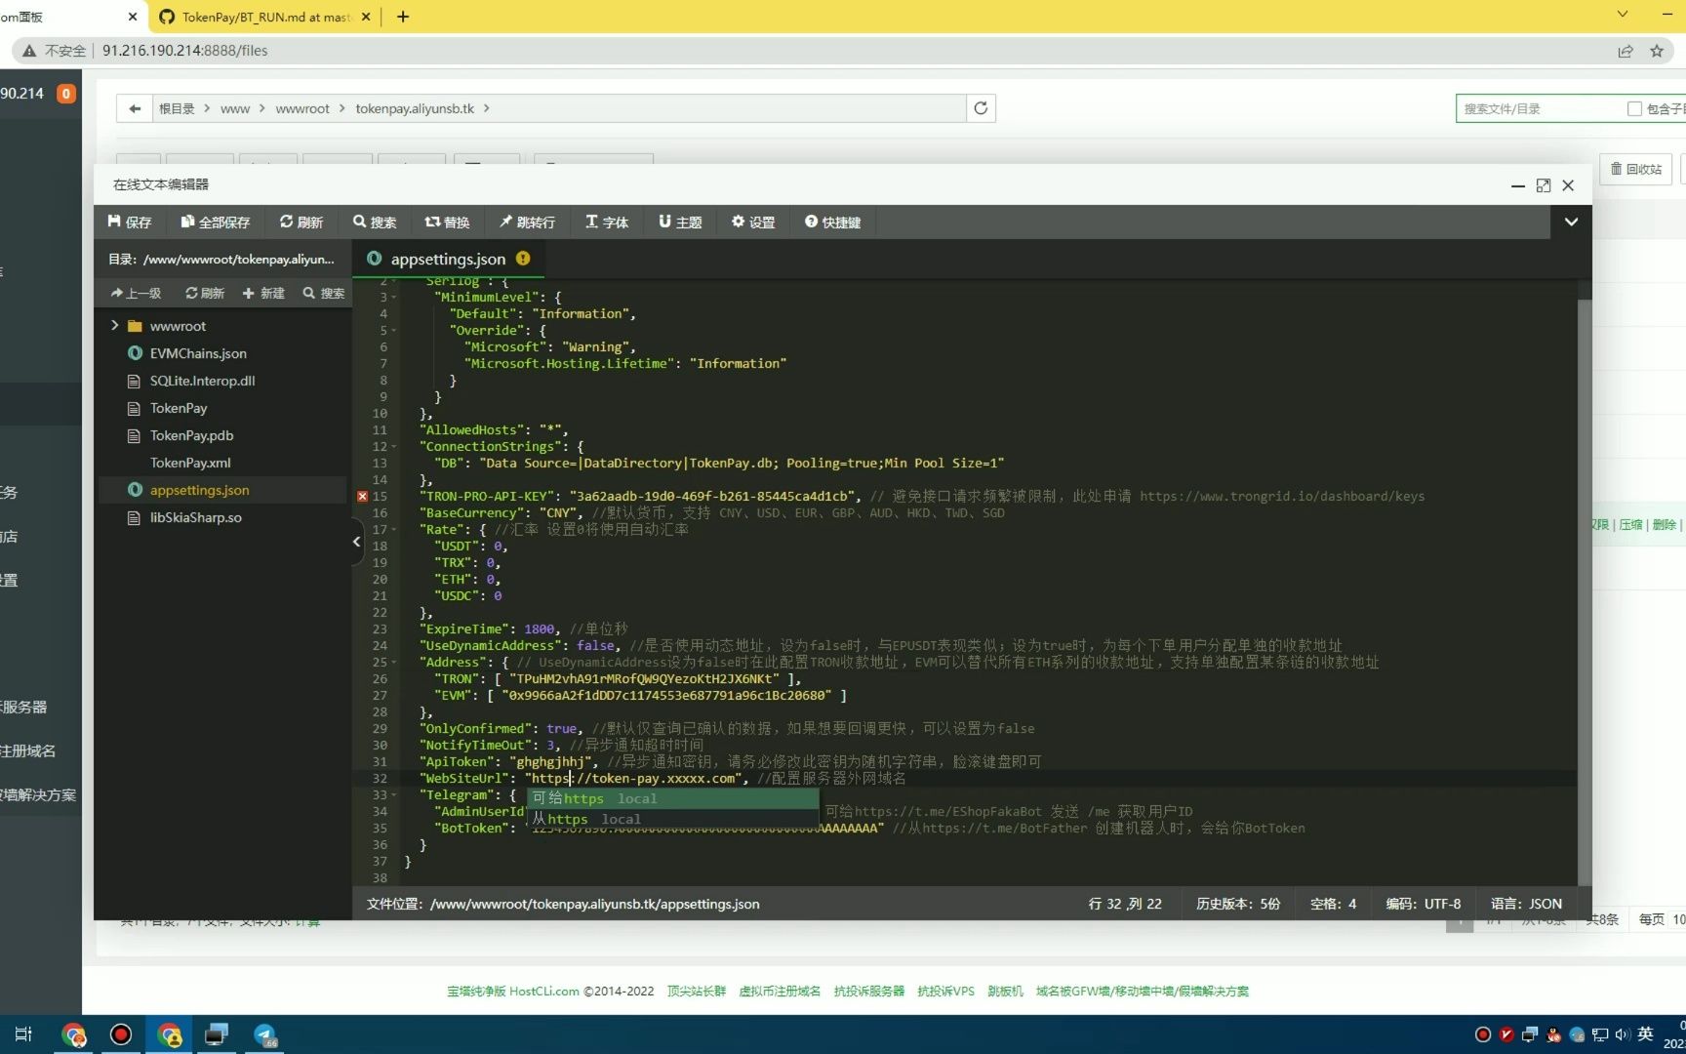Viewport: 1686px width, 1054px height.
Task: Refresh editor using 刷新 in toolbar
Action: coord(301,223)
